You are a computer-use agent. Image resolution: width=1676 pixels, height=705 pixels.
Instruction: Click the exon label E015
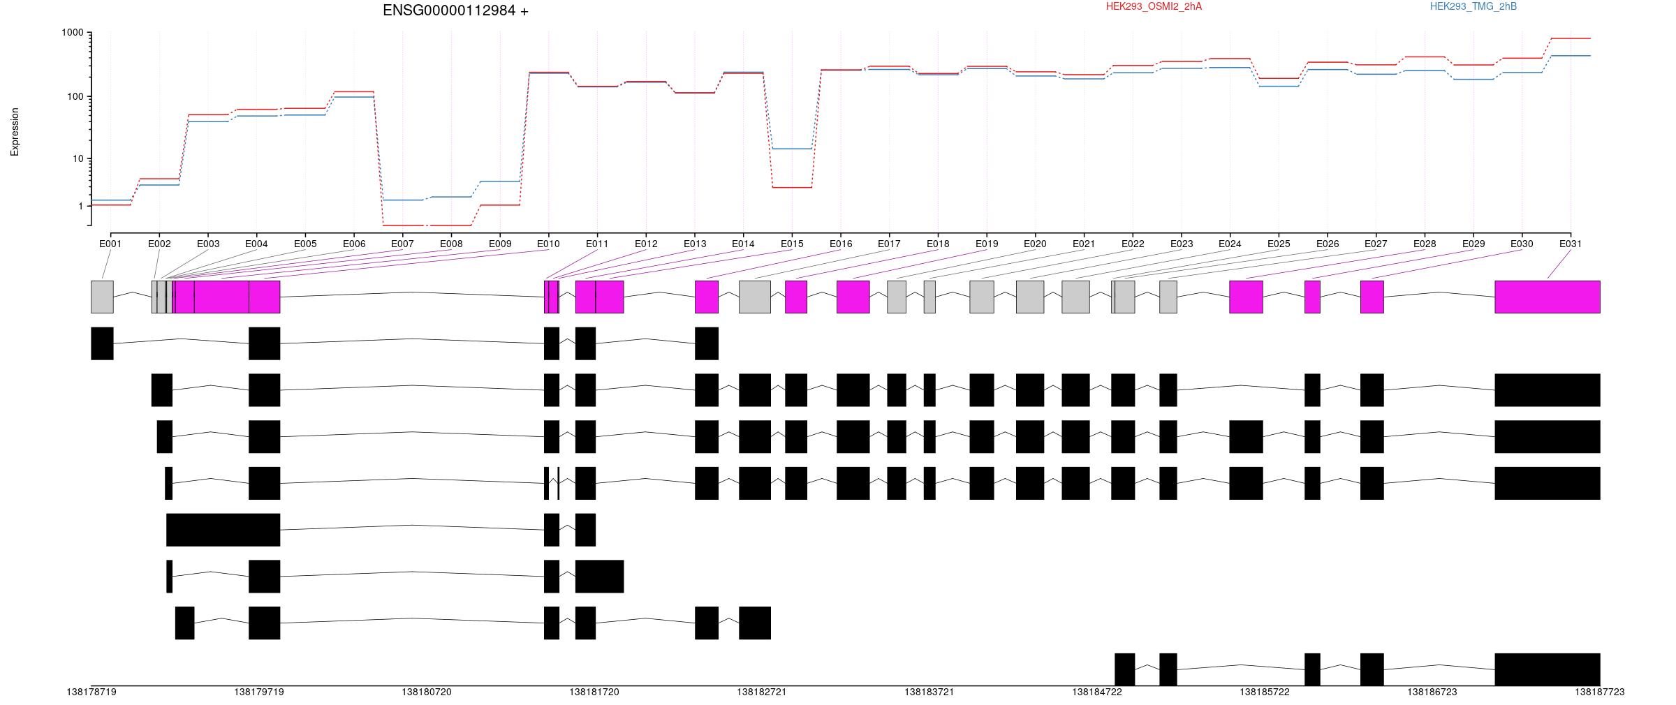pyautogui.click(x=792, y=244)
